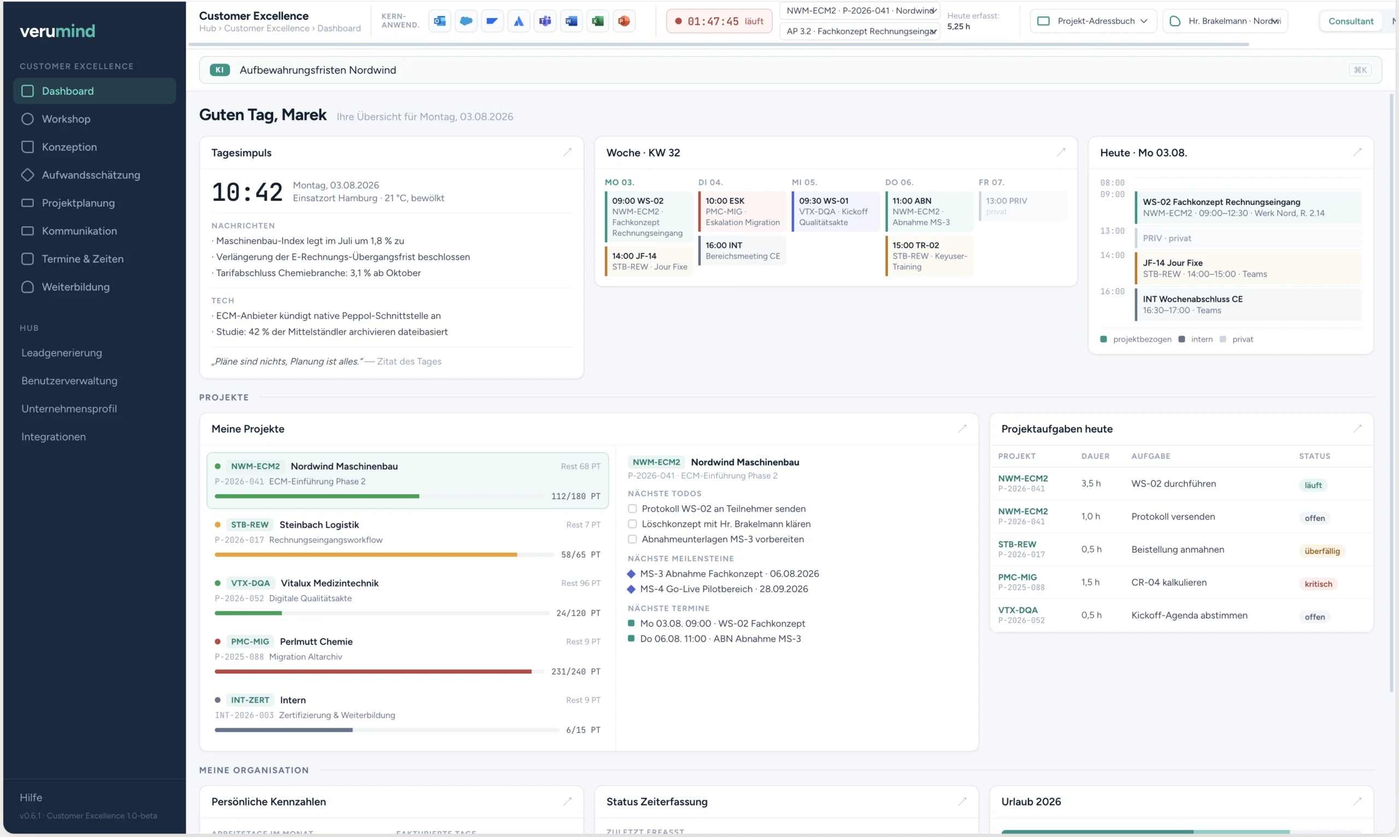Launch the Microsoft Teams app icon
Viewport: 1399px width, 837px height.
point(545,21)
